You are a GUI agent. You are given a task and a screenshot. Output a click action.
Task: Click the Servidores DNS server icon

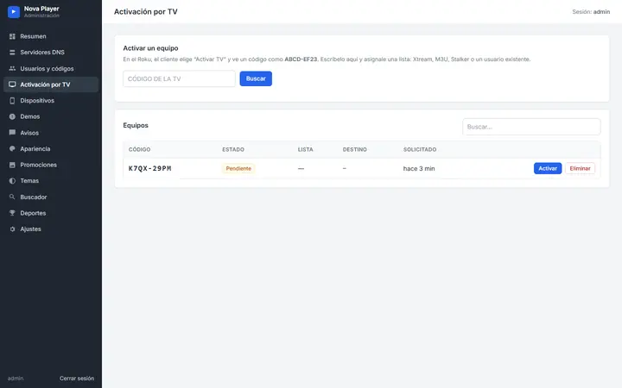pos(12,53)
